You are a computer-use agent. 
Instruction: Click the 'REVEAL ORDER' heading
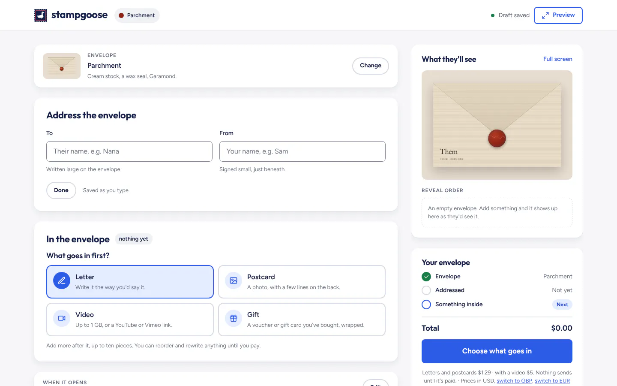click(x=442, y=190)
